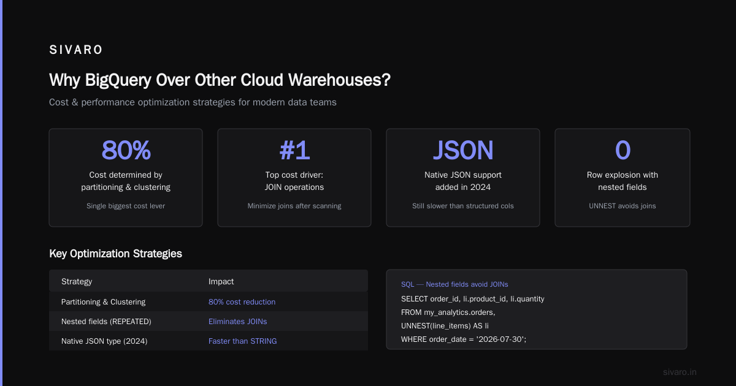Click 'Still slower than structured cols' caption
This screenshot has width=736, height=386.
pos(463,206)
